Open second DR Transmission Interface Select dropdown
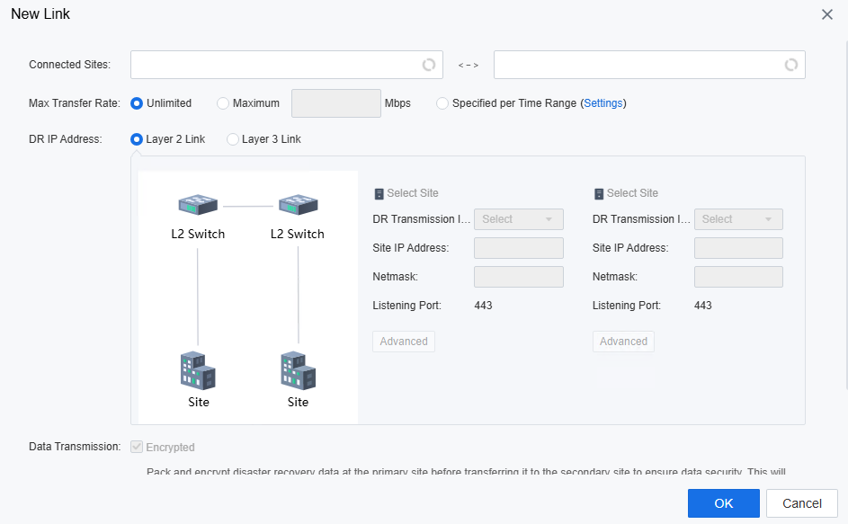The width and height of the screenshot is (848, 524). tap(738, 219)
